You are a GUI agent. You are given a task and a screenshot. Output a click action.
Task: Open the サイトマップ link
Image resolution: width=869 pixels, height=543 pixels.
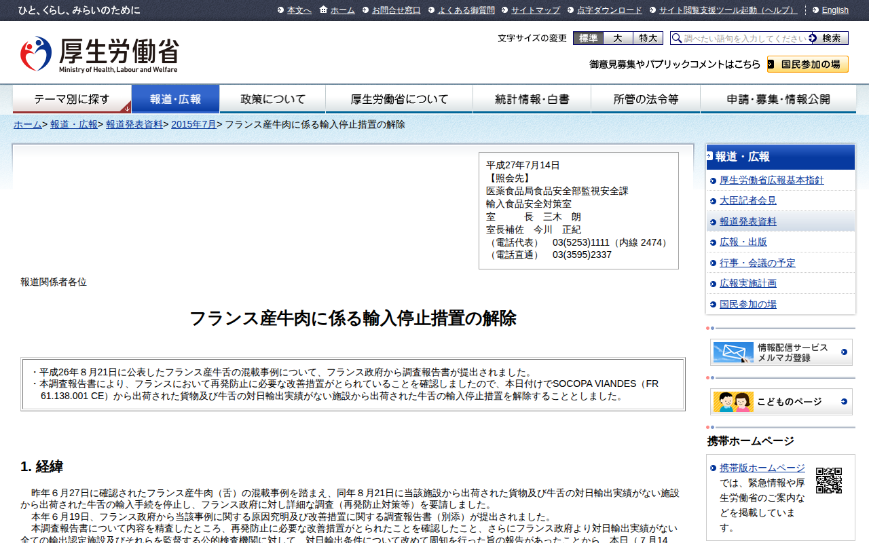coord(536,10)
